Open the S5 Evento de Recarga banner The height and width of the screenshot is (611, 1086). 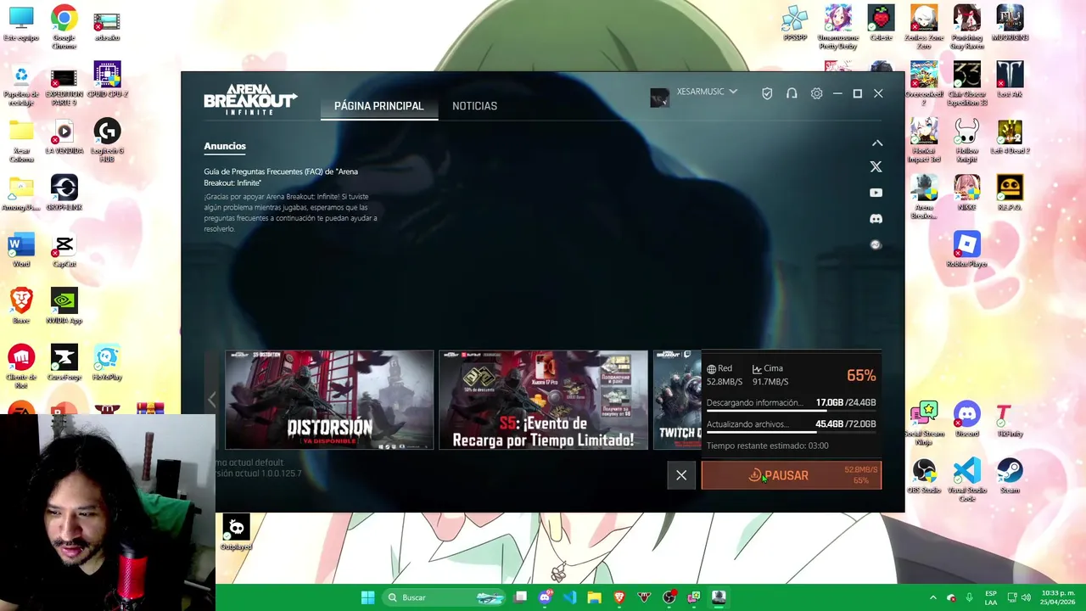click(x=543, y=400)
